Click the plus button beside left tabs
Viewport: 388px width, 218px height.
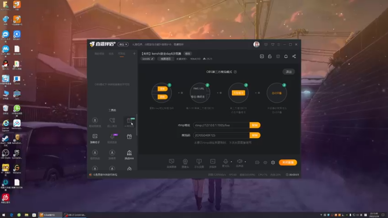(x=134, y=54)
